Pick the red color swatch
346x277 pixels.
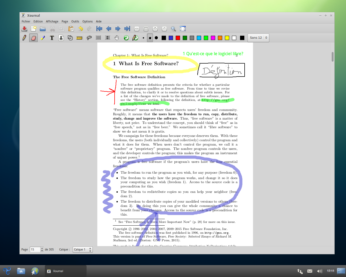(x=178, y=38)
